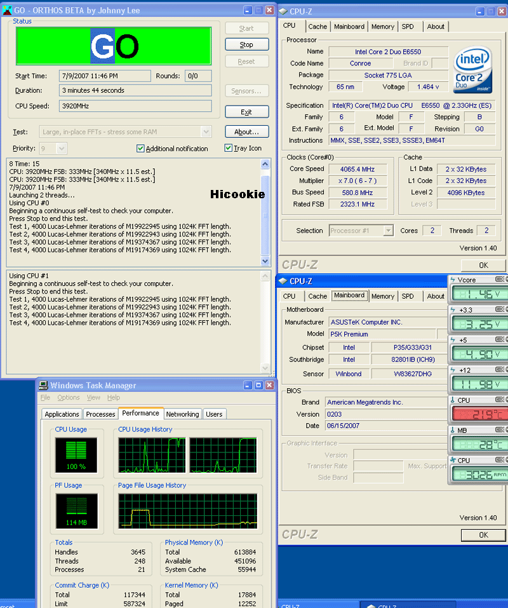Open the Memory tab in top CPU-Z window
508x608 pixels.
[382, 27]
